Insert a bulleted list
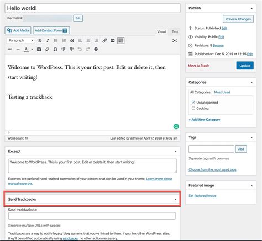Viewport: 262px width, 241px height. coord(56,41)
